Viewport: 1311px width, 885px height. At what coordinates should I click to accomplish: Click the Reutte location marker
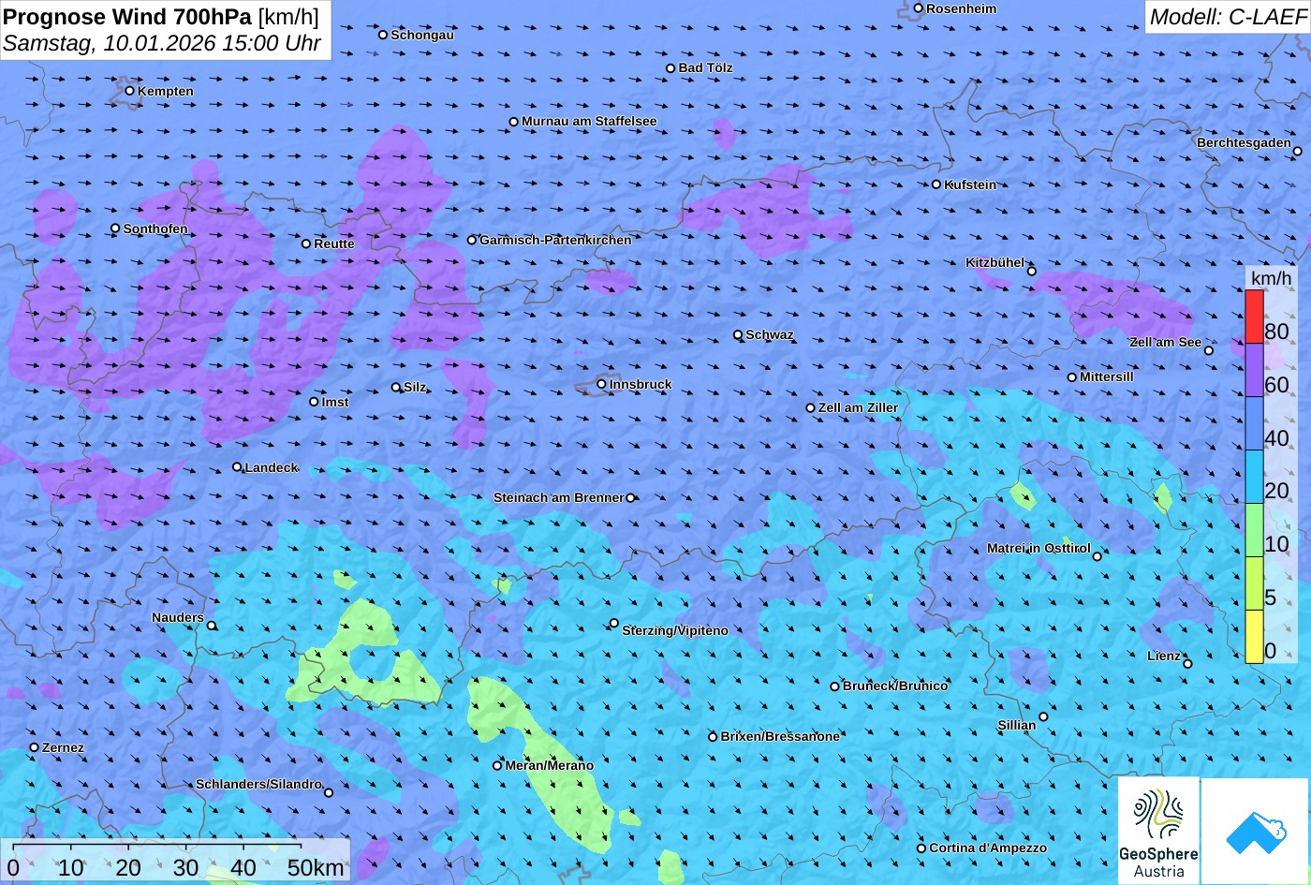click(x=306, y=243)
